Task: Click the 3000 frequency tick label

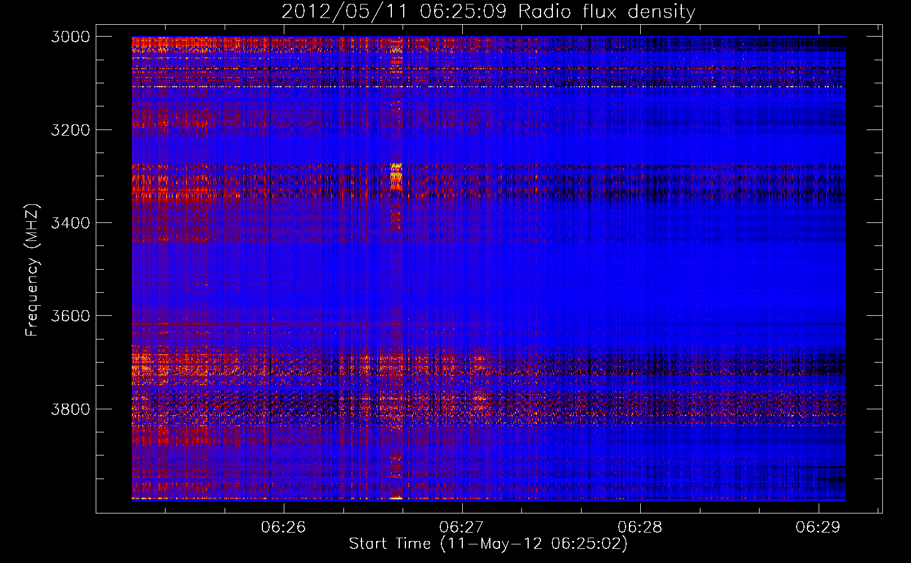Action: (70, 37)
